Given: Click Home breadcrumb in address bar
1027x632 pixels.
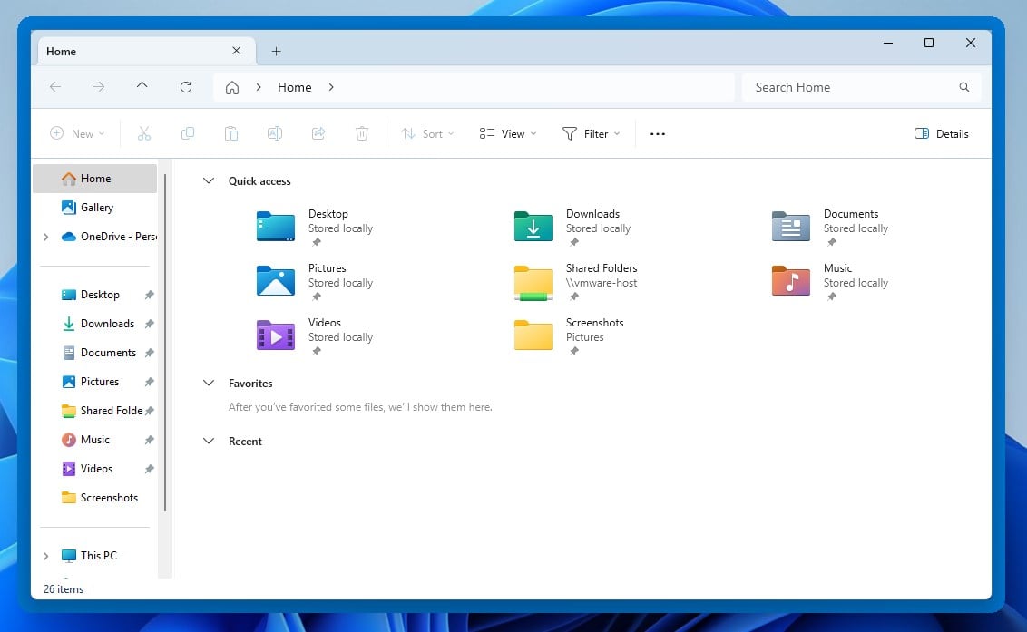Looking at the screenshot, I should 294,87.
